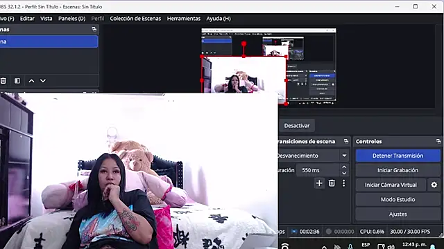The image size is (444, 249).
Task: Click Detener Transmisión to stop streaming
Action: 398,156
